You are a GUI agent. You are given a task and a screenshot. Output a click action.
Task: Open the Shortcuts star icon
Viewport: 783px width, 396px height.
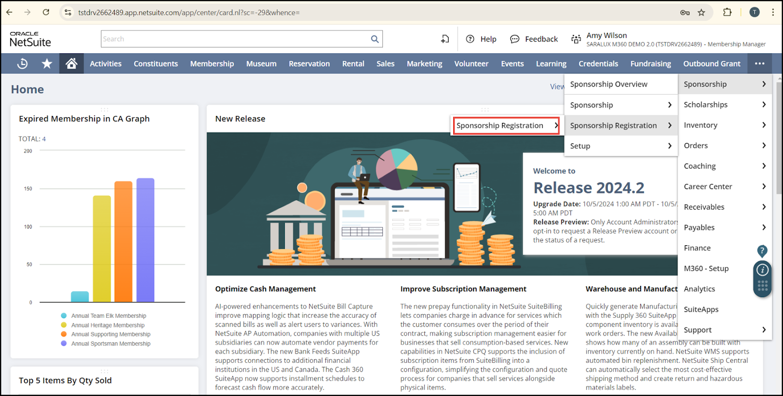pyautogui.click(x=47, y=64)
